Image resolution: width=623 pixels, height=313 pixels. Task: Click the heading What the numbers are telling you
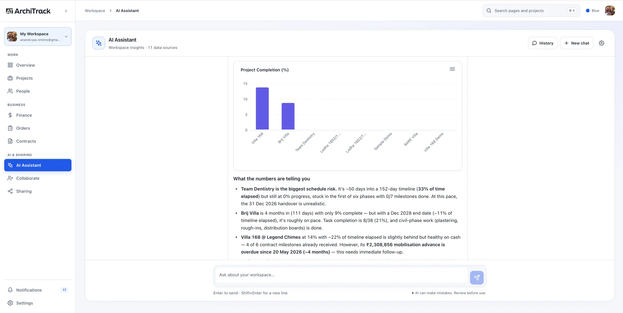click(x=272, y=179)
